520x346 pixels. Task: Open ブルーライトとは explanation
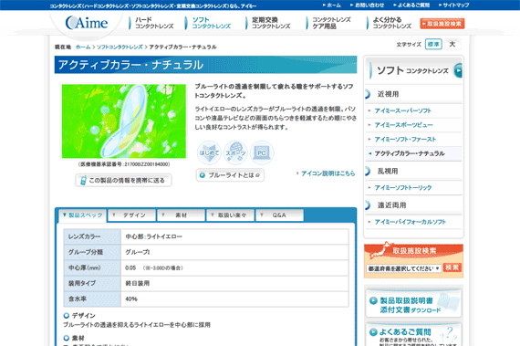pos(230,174)
